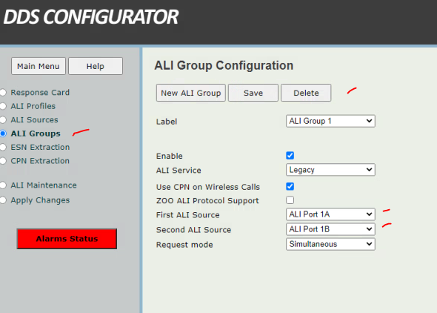The height and width of the screenshot is (313, 437).
Task: Select the ALI Maintenance radio option
Action: [x=3, y=185]
